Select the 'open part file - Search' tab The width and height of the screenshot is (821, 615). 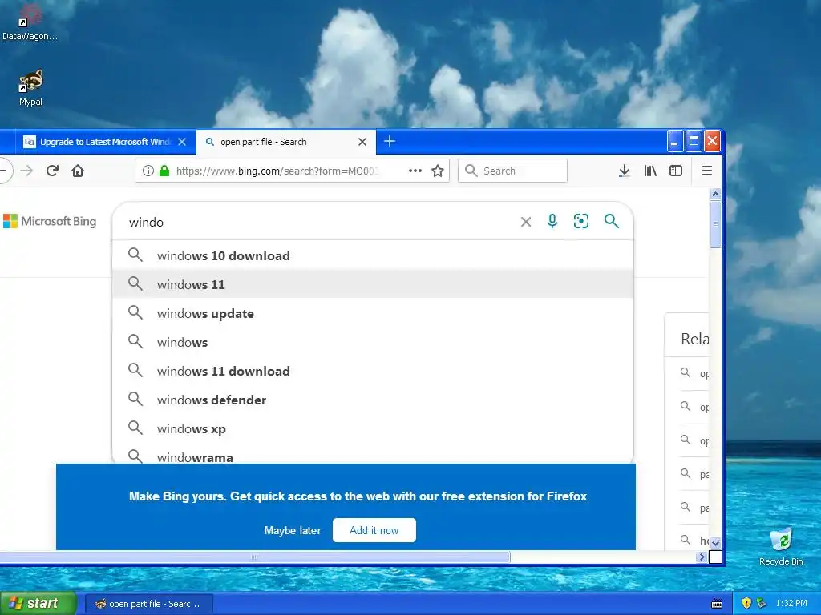[286, 142]
